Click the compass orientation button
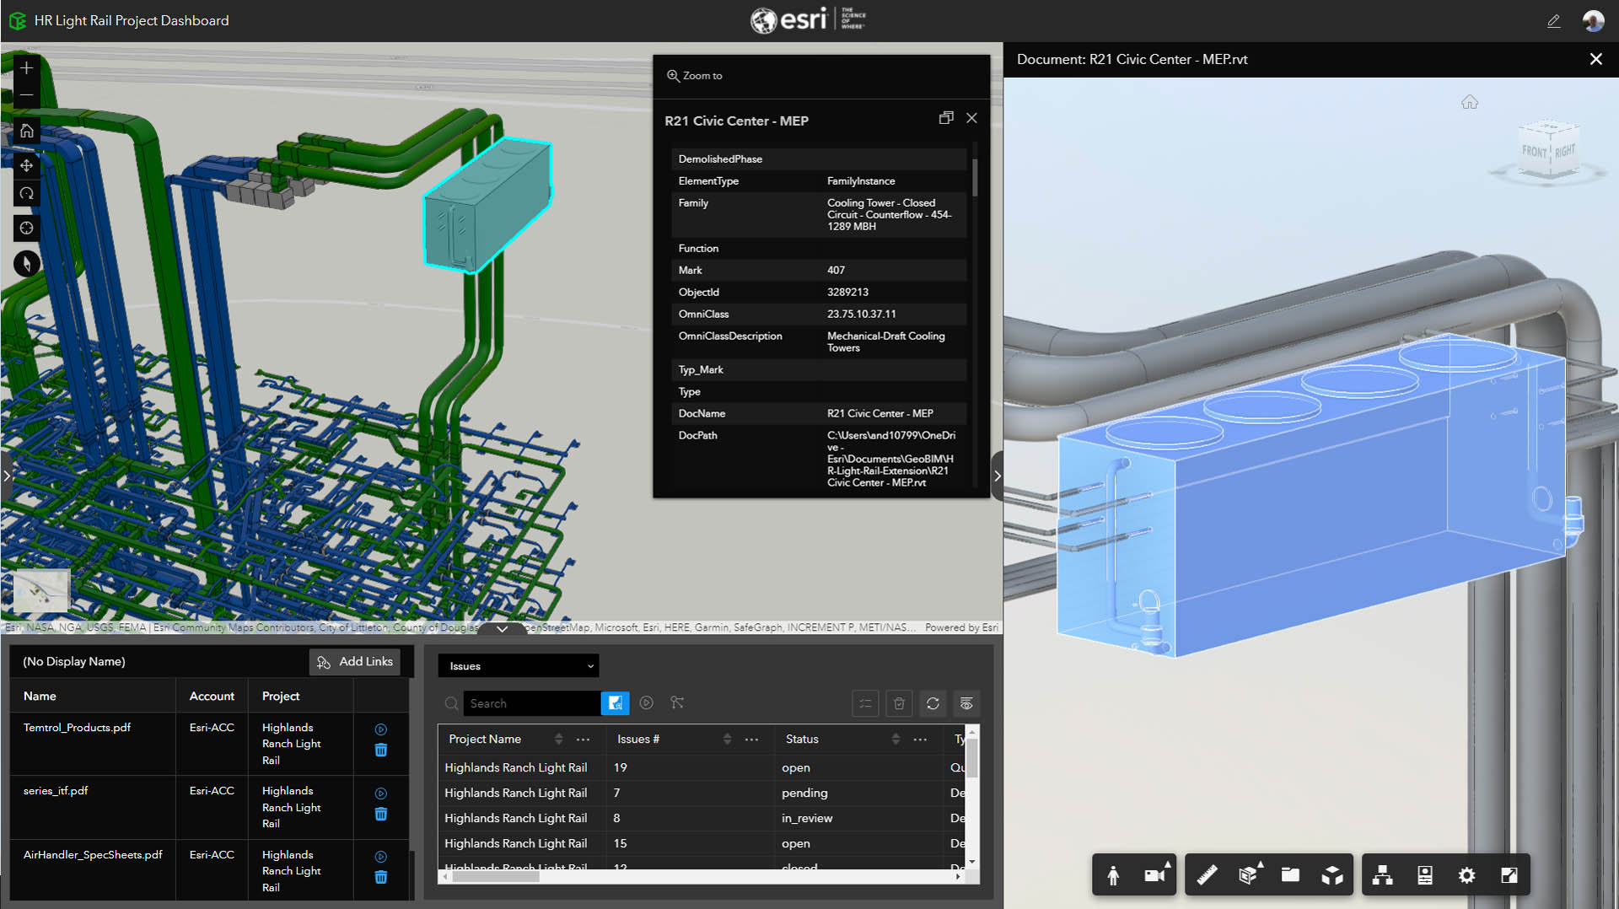The image size is (1619, 909). click(x=27, y=264)
